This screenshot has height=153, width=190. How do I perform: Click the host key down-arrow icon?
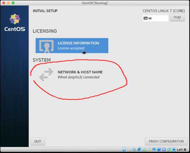click(174, 150)
